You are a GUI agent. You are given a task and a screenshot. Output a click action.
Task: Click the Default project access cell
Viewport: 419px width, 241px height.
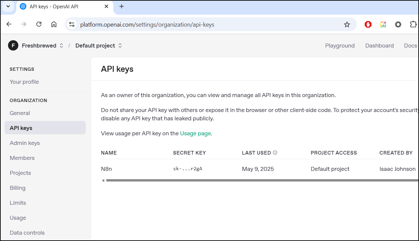tap(330, 169)
